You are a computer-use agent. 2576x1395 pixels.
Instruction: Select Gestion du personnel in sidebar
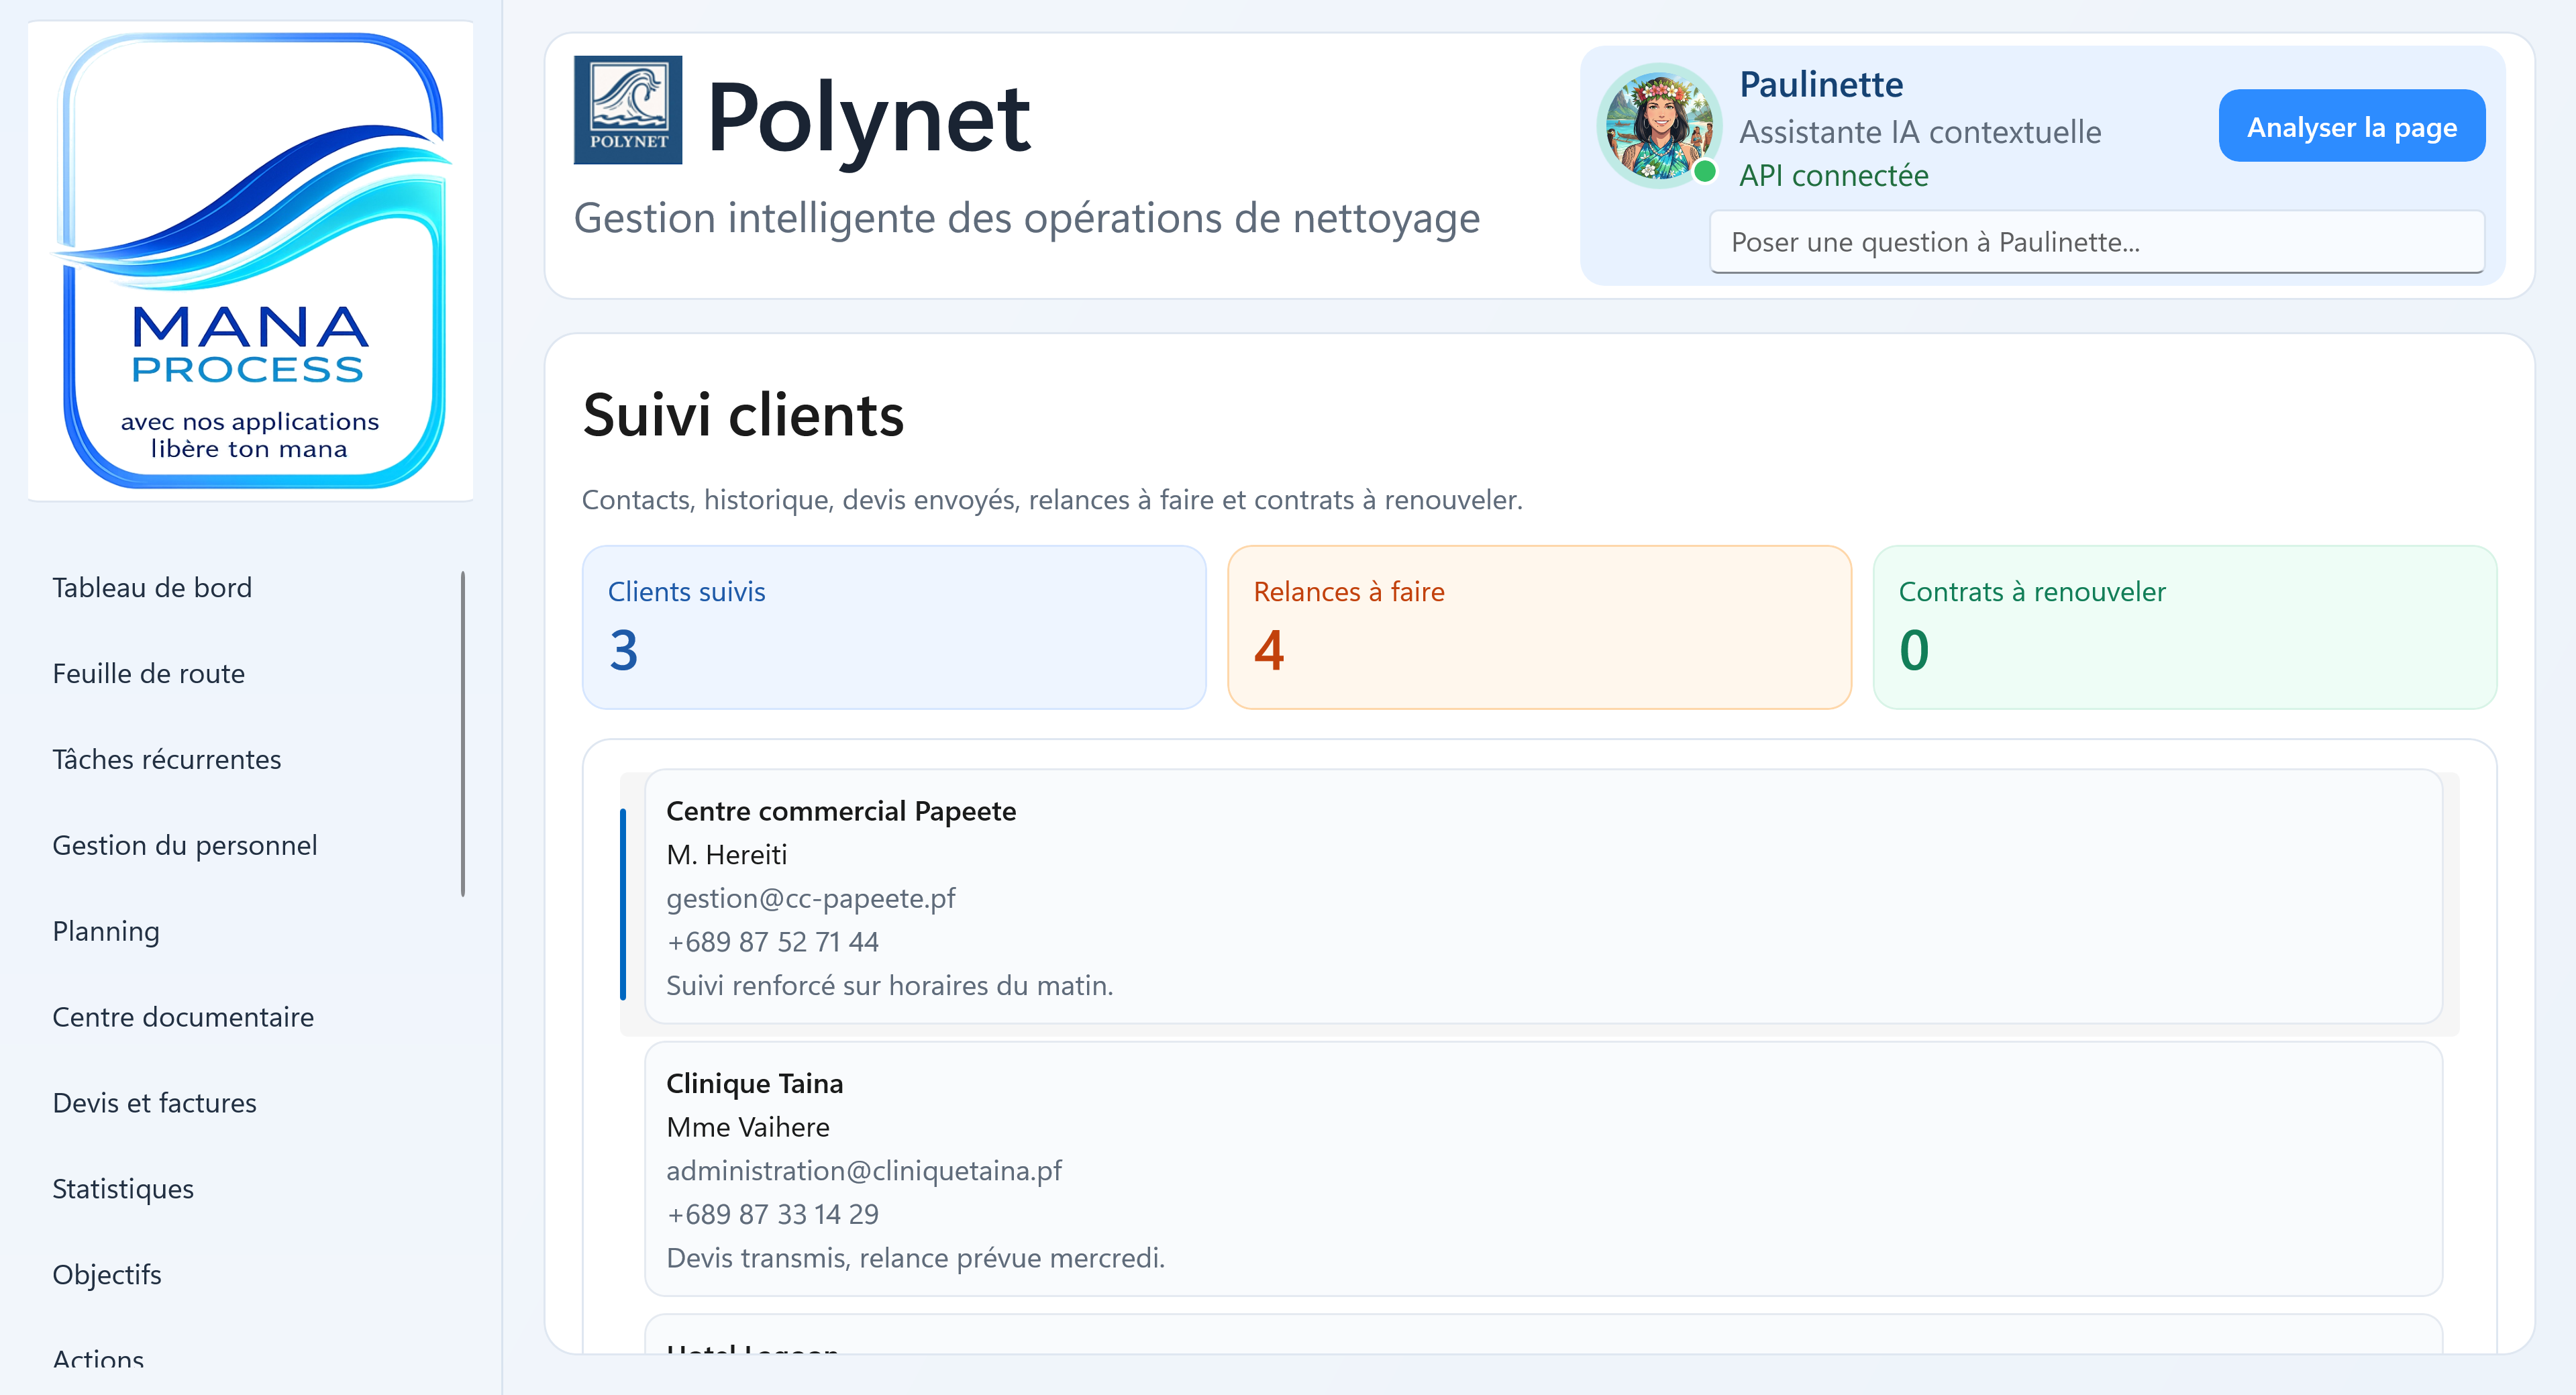coord(184,846)
